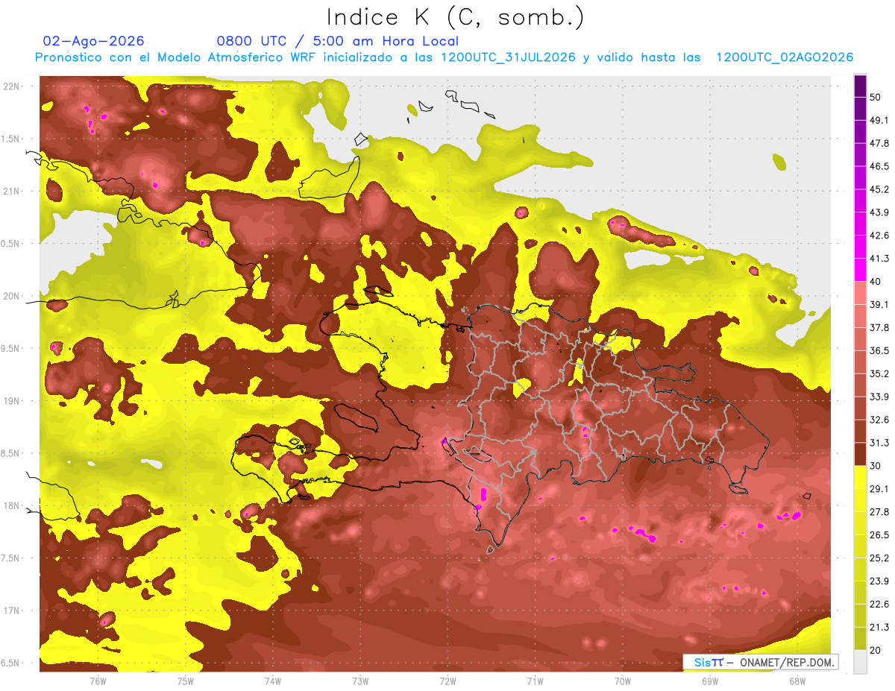Click the legend value "47.8"
The image size is (895, 691).
(879, 143)
